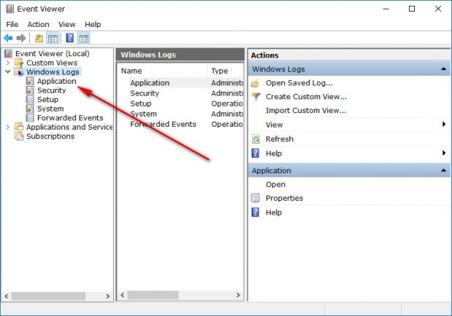Click Open under Application actions
The image size is (452, 316).
276,184
